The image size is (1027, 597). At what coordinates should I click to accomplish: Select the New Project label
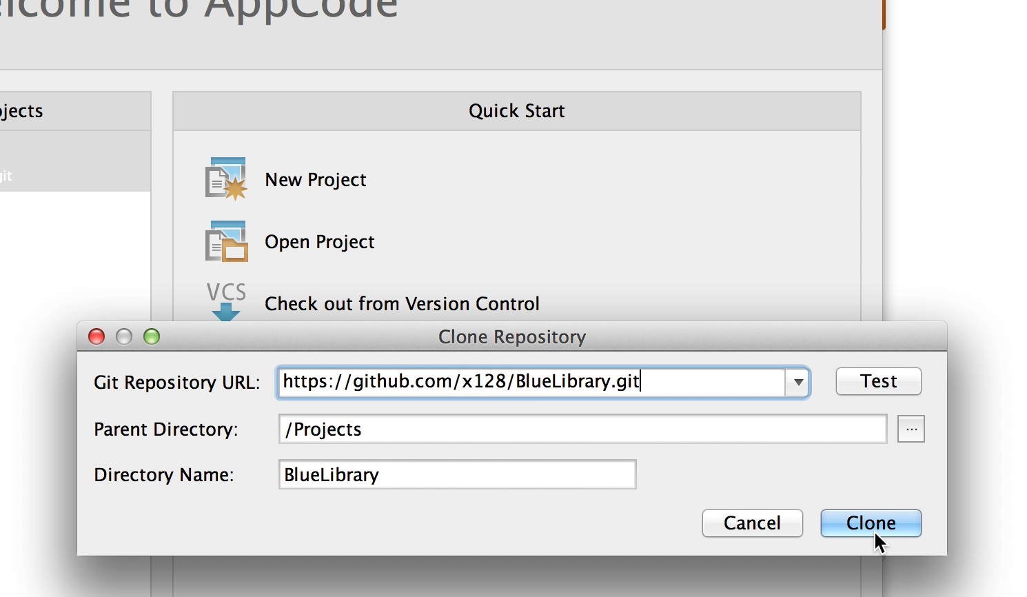tap(316, 180)
